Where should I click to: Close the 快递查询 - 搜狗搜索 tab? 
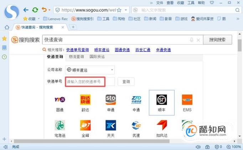[63, 27]
